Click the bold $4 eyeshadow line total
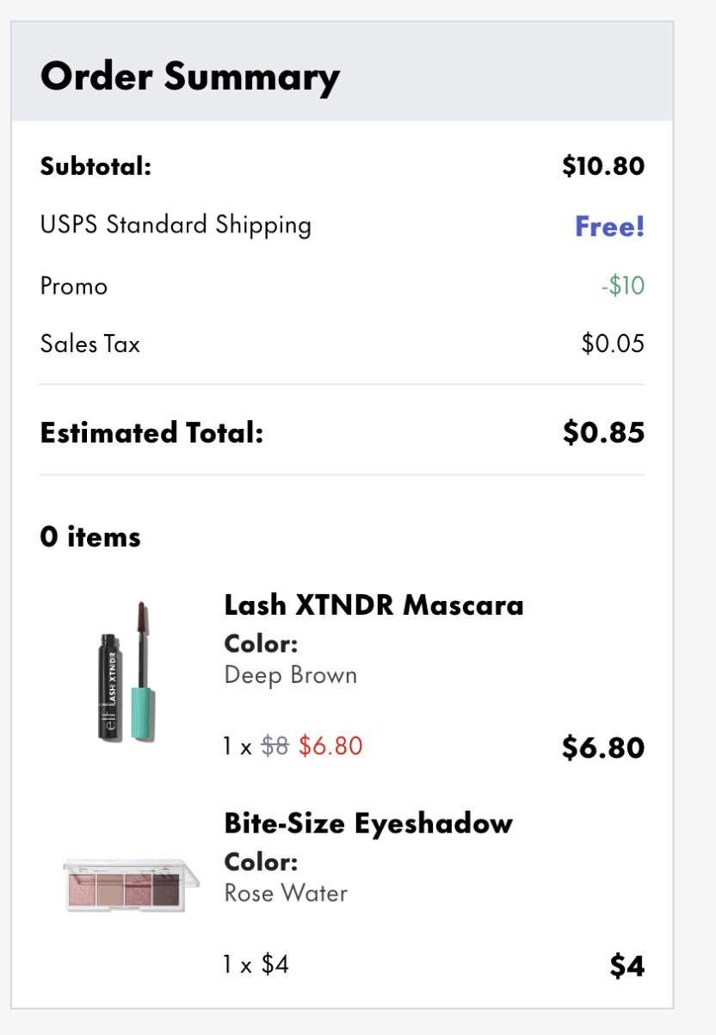Viewport: 716px width, 1035px height. [x=626, y=966]
